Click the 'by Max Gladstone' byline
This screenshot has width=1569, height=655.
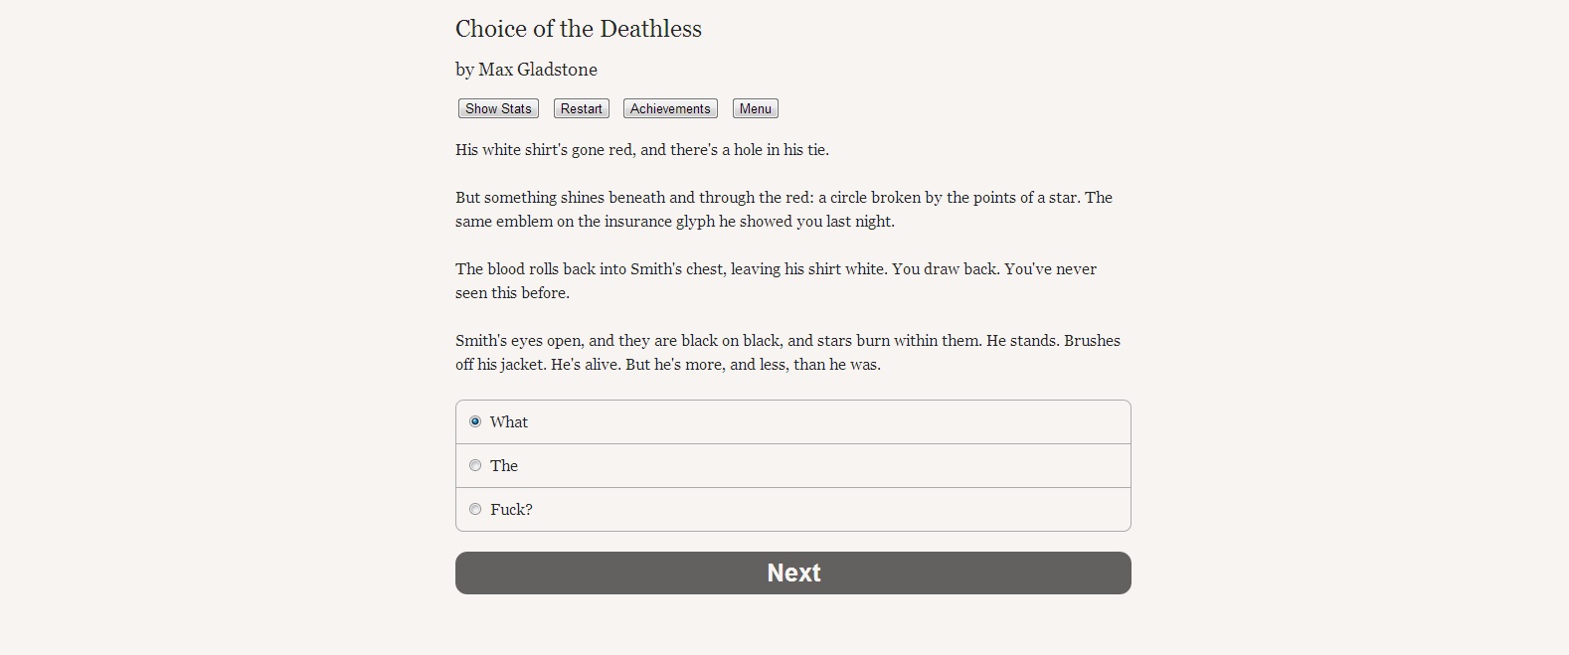[x=526, y=70]
